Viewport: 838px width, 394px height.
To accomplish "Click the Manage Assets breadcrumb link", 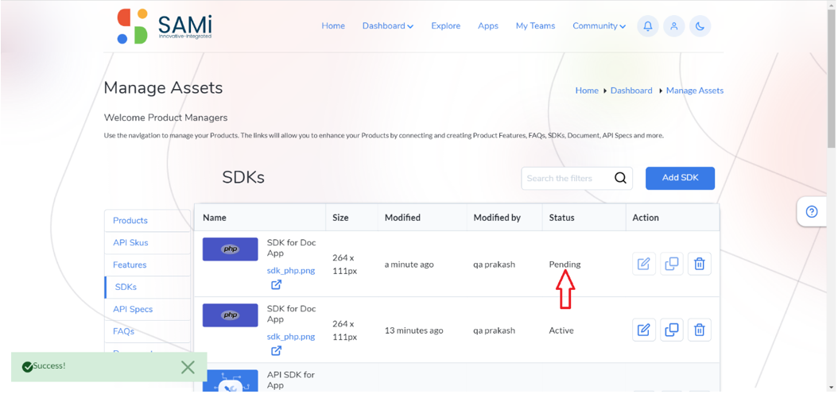I will click(x=694, y=91).
